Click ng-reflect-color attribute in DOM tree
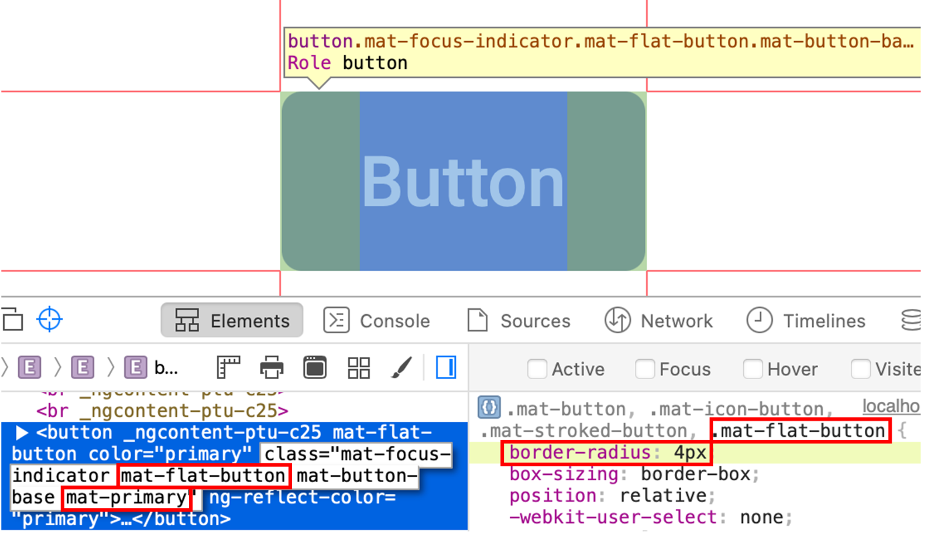The width and height of the screenshot is (925, 533). tap(303, 498)
